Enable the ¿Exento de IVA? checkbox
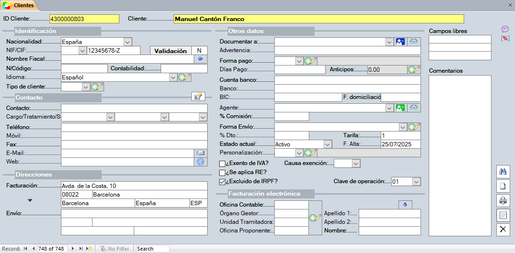 (x=222, y=164)
